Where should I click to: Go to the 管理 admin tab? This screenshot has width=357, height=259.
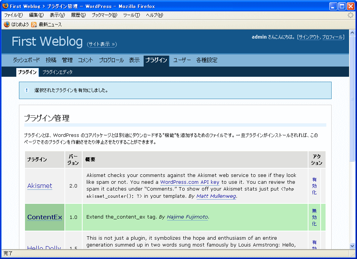pyautogui.click(x=67, y=60)
